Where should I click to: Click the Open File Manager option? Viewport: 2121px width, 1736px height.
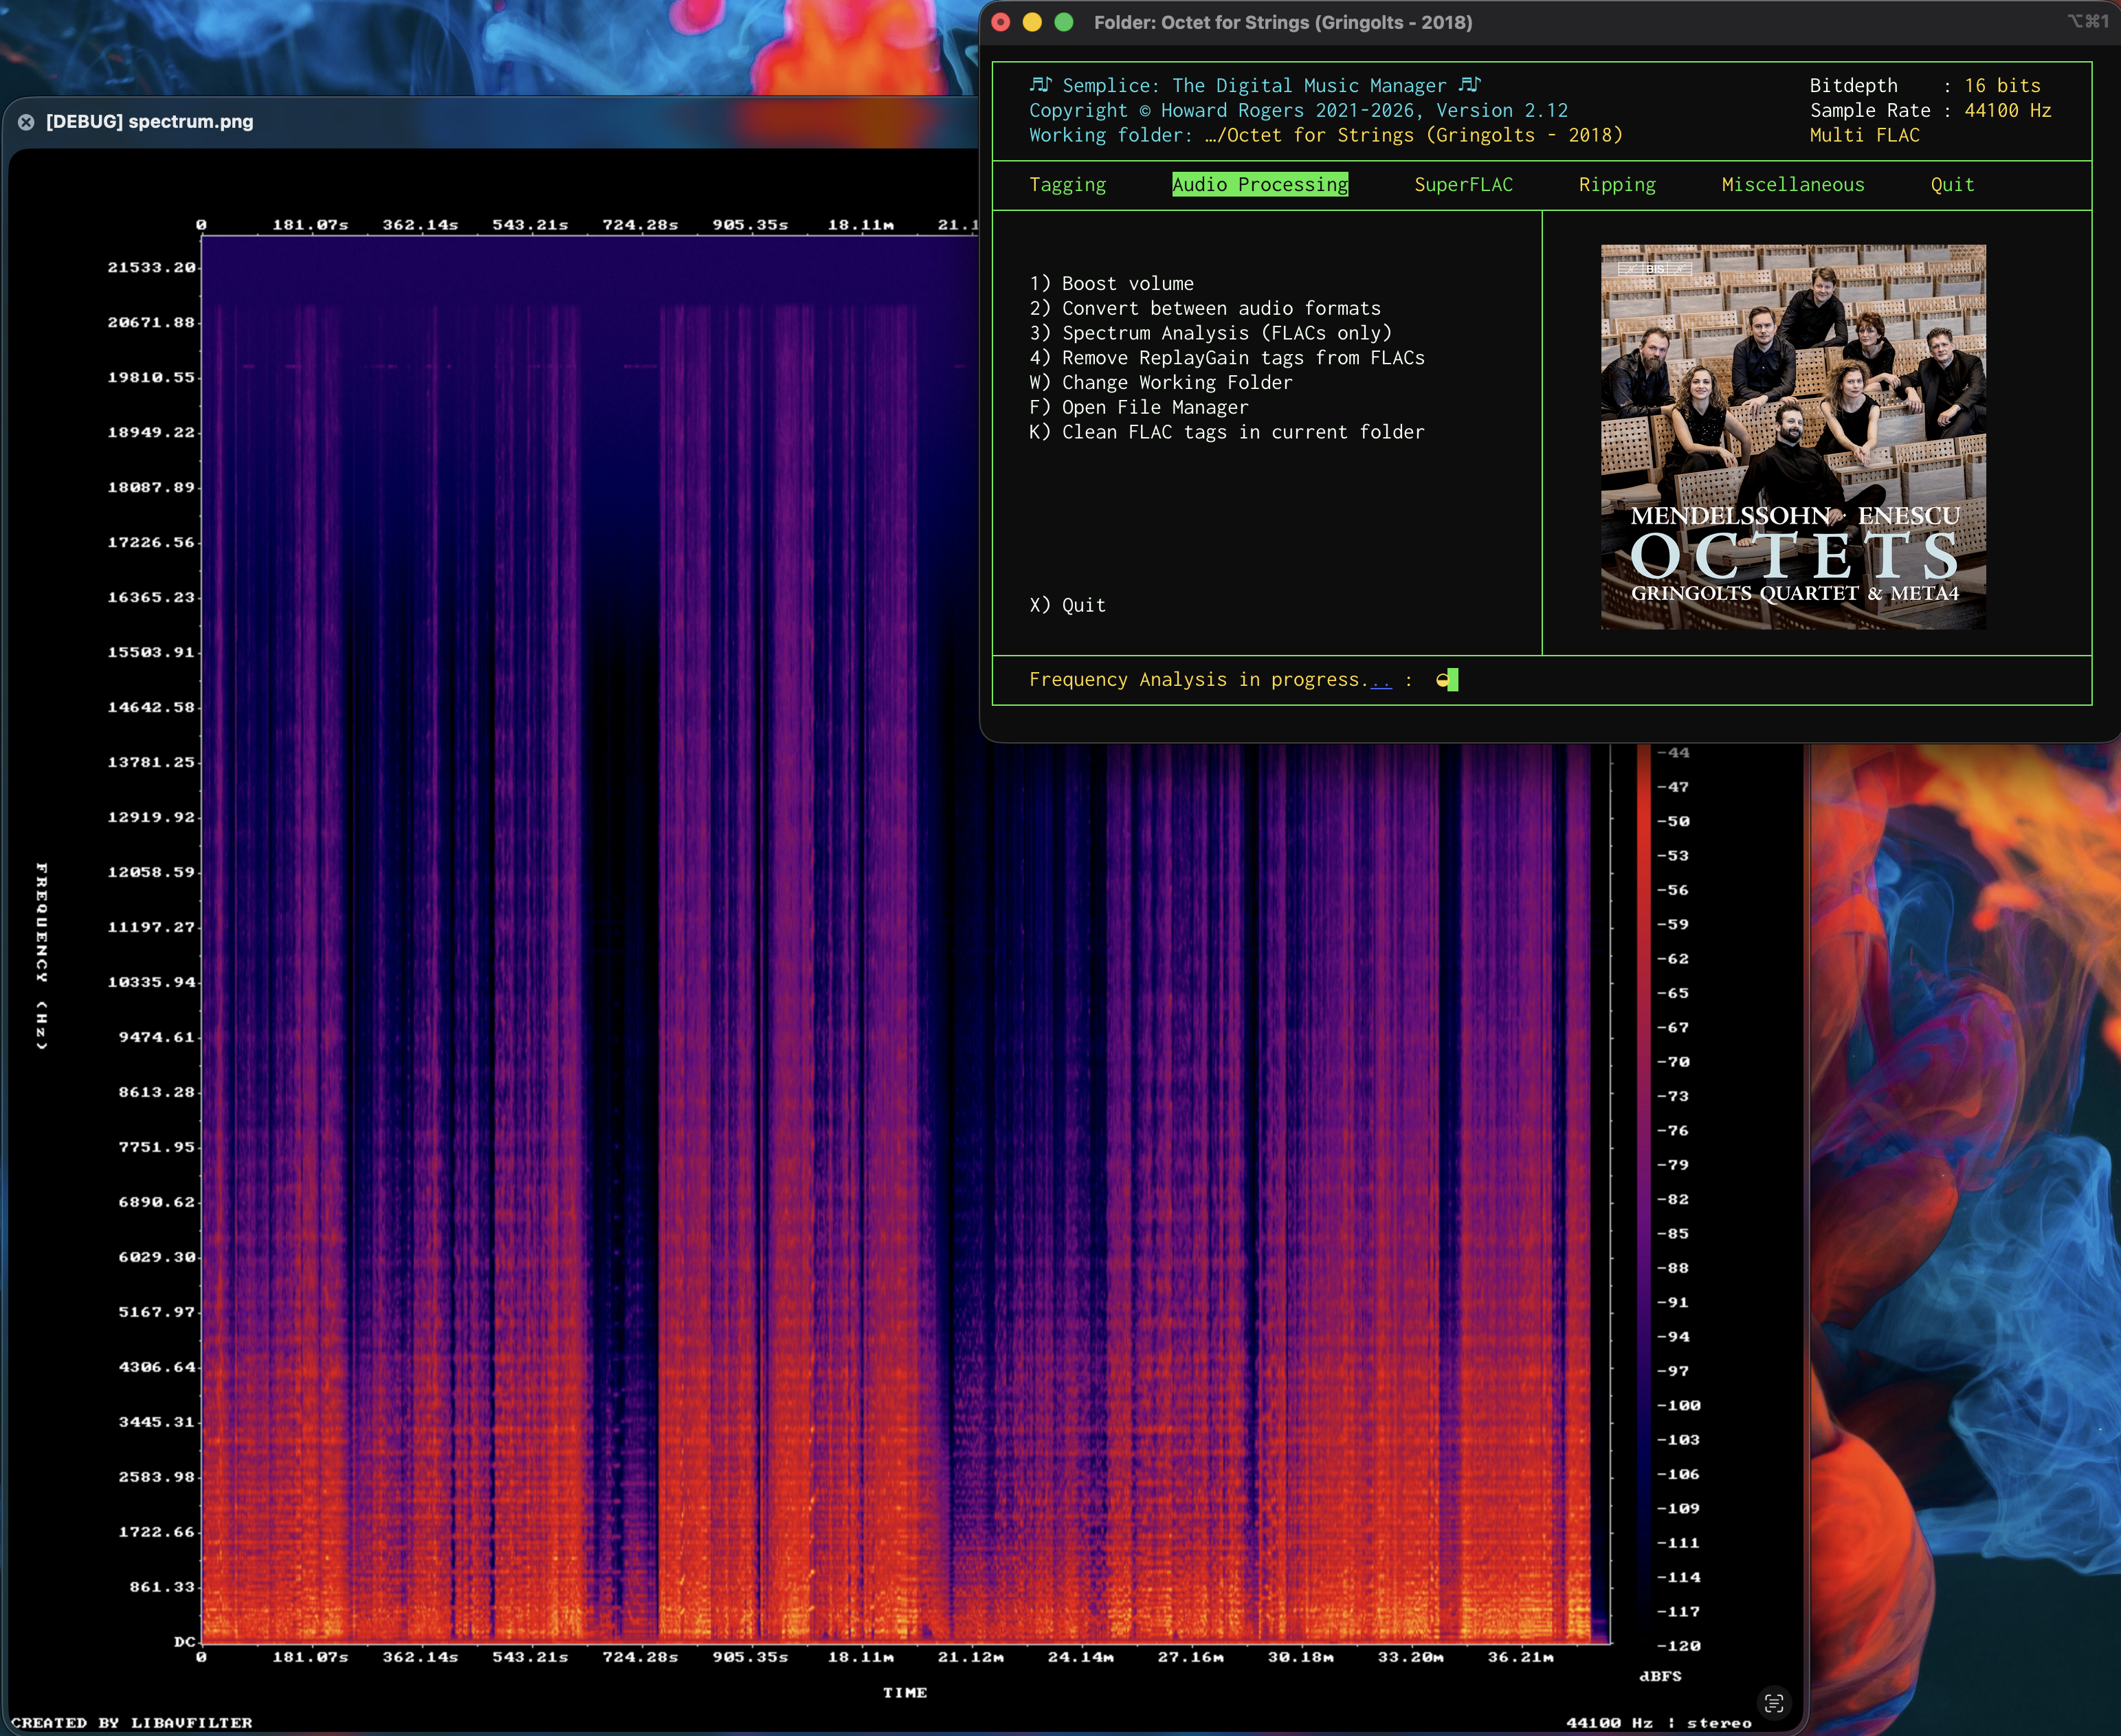1138,408
